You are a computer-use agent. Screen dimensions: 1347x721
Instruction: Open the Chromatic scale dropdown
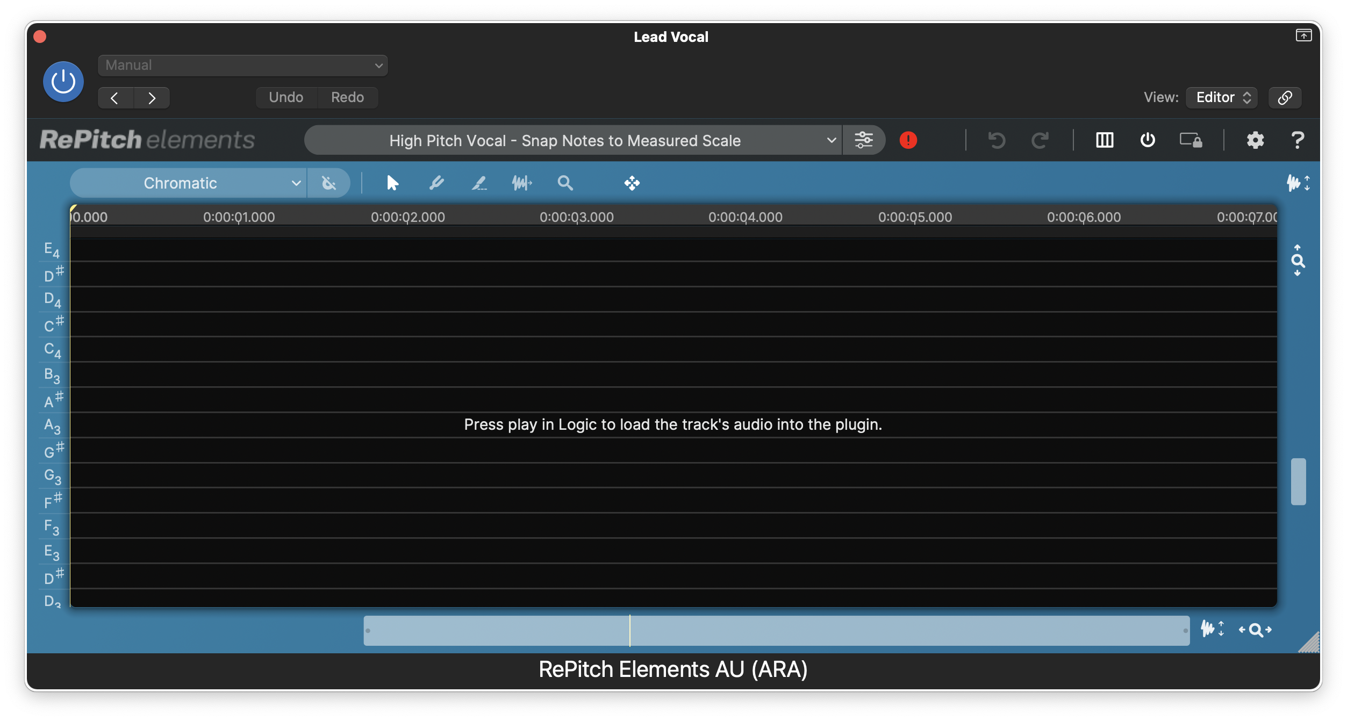tap(188, 183)
